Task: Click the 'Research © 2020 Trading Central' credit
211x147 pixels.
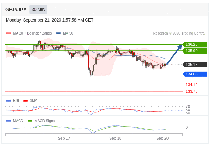Action: (x=179, y=33)
